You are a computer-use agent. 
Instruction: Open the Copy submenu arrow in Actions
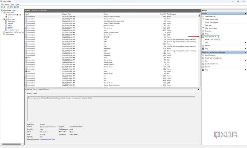[245, 61]
